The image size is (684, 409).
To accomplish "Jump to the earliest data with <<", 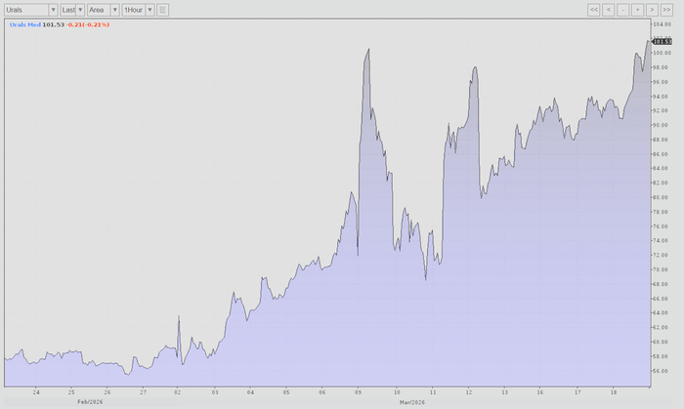I will pyautogui.click(x=593, y=10).
